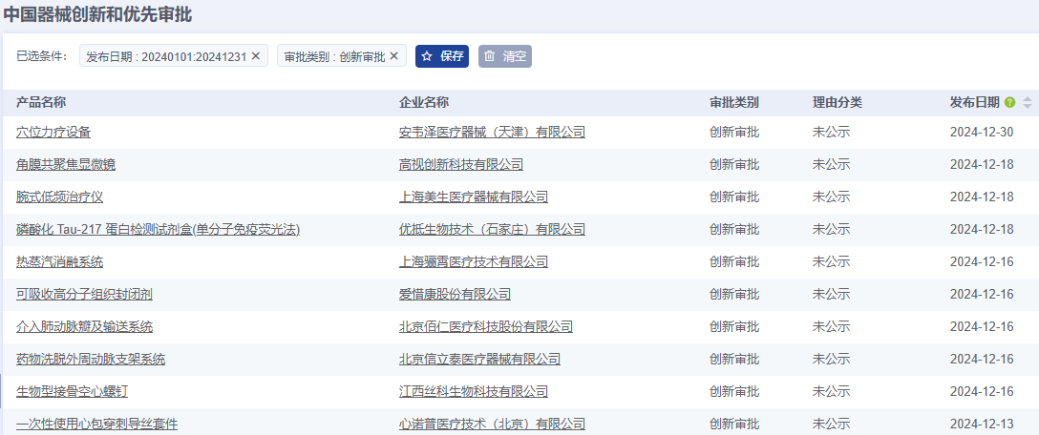The height and width of the screenshot is (435, 1039).
Task: Click the 产品名称 column header
Action: coord(41,102)
